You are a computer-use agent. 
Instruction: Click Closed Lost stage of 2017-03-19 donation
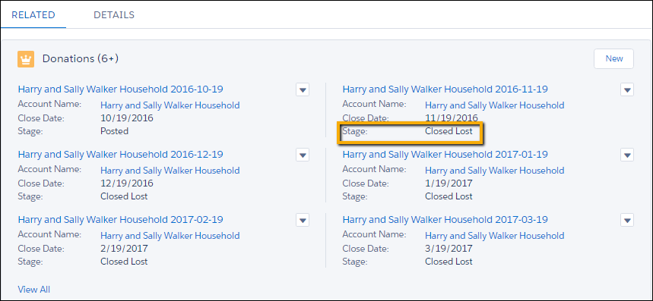(x=449, y=262)
